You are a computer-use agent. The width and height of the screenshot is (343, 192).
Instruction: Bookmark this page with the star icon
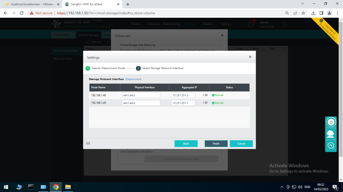point(304,13)
